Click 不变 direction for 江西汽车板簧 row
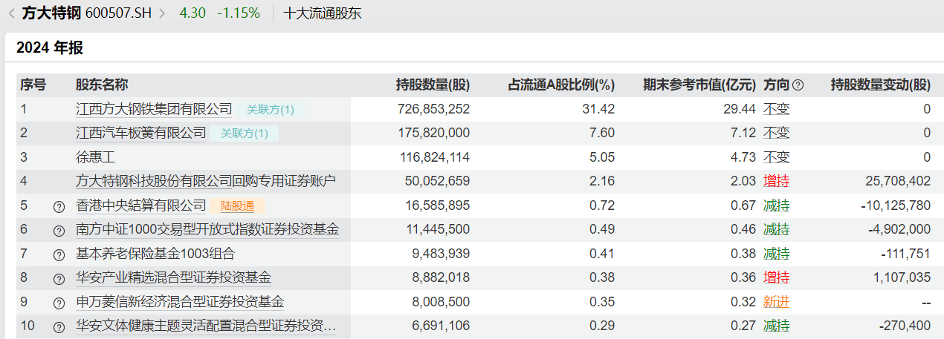Viewport: 944px width, 339px height. coord(777,133)
